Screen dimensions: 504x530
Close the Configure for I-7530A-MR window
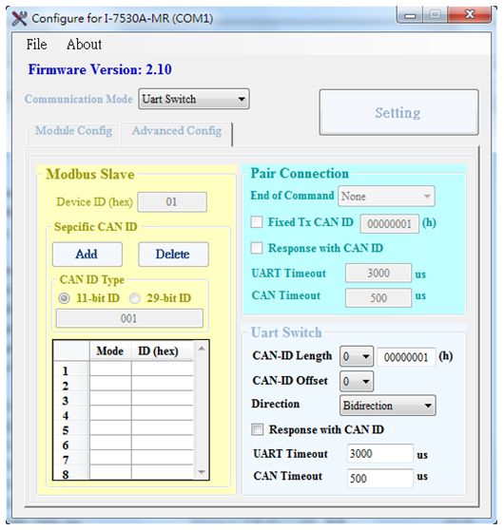[470, 14]
